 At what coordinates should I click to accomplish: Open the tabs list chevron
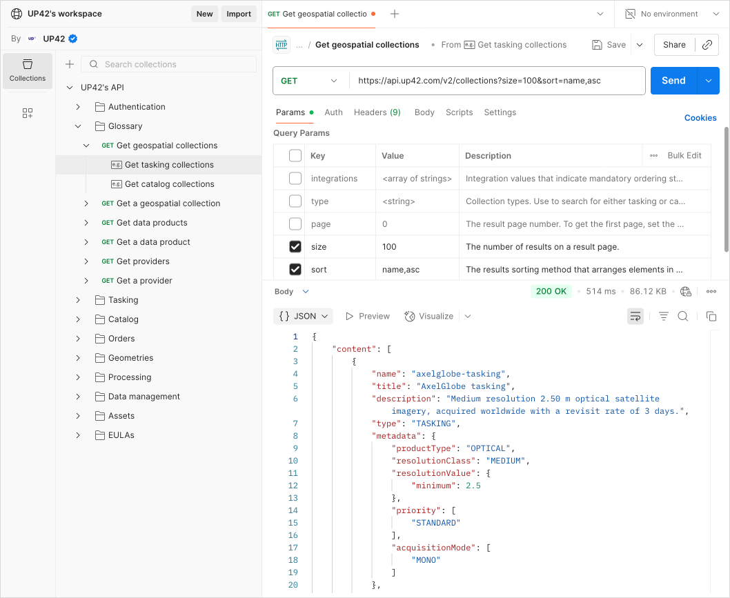click(x=600, y=14)
